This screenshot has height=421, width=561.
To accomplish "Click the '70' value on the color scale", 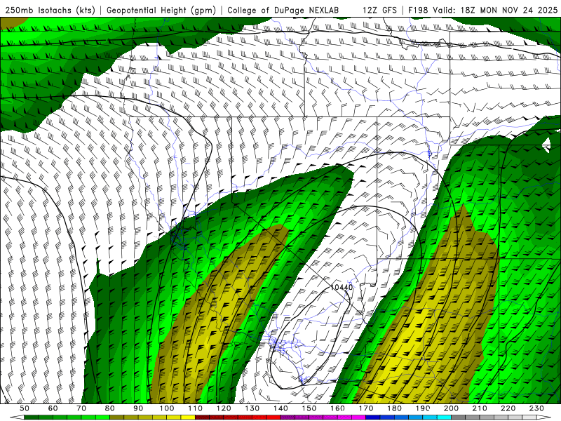I will (81, 408).
